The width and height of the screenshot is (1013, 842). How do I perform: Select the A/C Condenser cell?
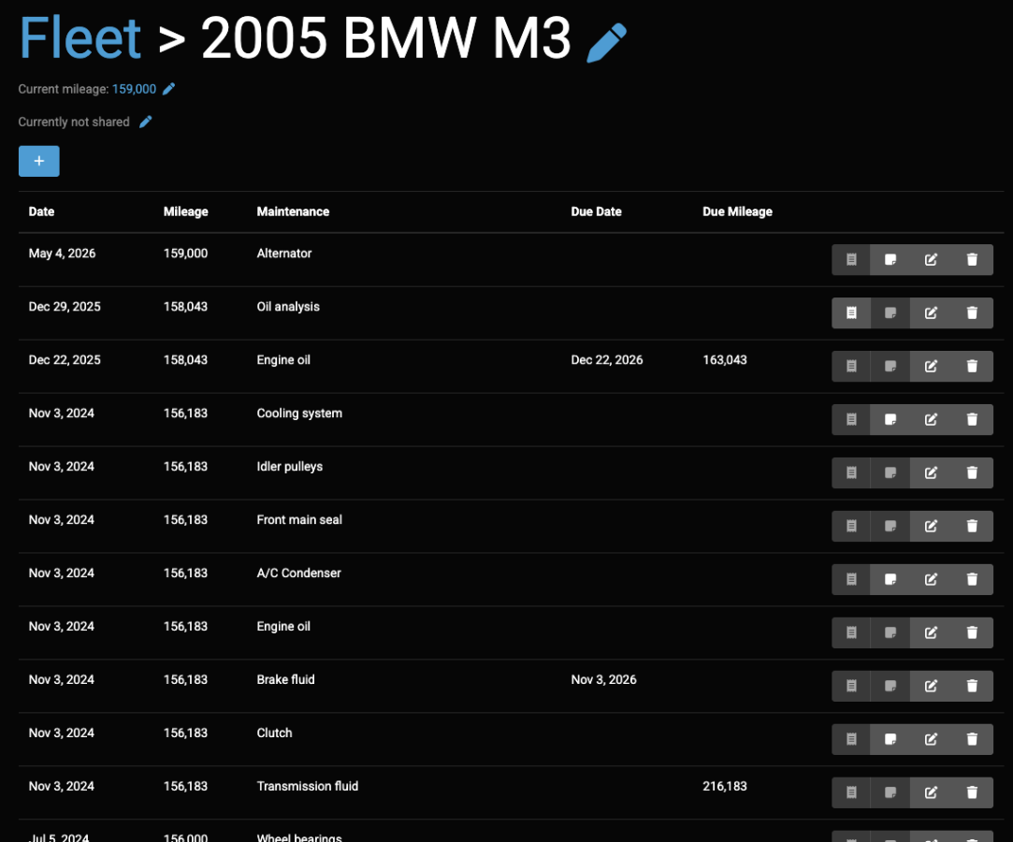[298, 573]
